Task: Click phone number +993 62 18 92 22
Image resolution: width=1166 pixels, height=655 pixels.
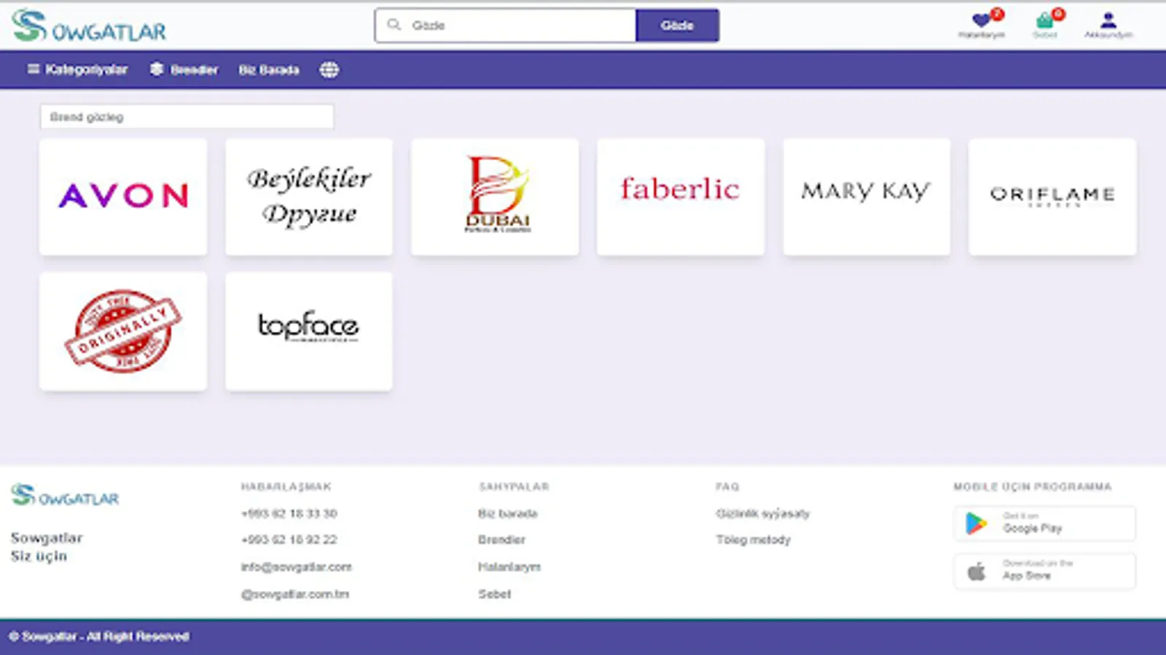Action: tap(289, 539)
